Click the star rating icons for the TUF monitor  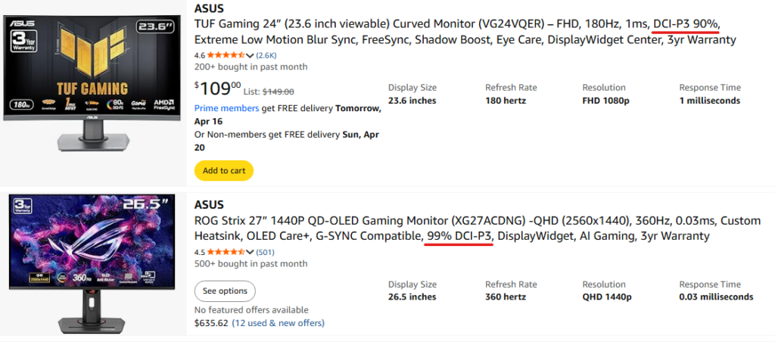(226, 55)
